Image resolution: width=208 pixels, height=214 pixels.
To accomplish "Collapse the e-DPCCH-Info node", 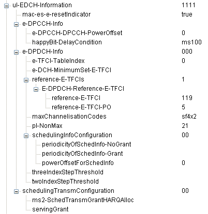I will pos(16,25).
